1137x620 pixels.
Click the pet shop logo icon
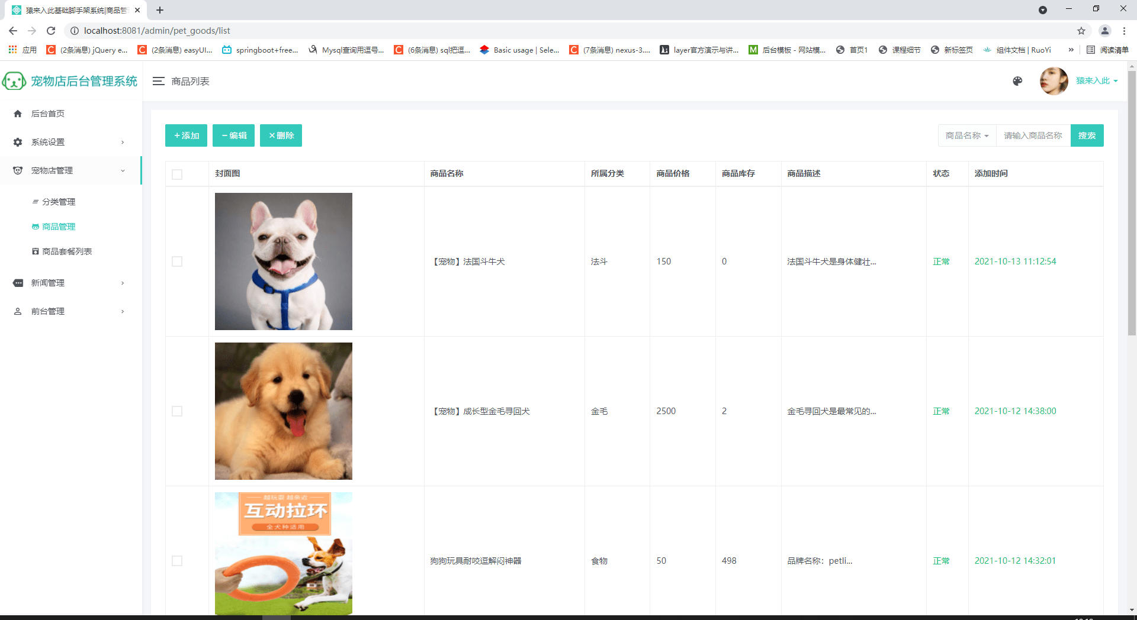[x=14, y=81]
